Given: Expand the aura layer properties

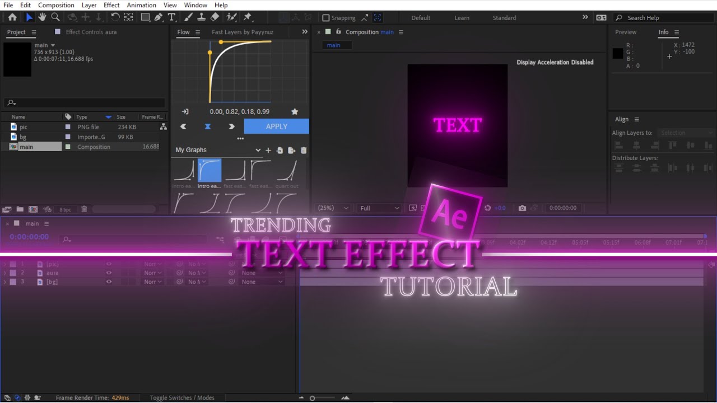Looking at the screenshot, I should (x=5, y=273).
